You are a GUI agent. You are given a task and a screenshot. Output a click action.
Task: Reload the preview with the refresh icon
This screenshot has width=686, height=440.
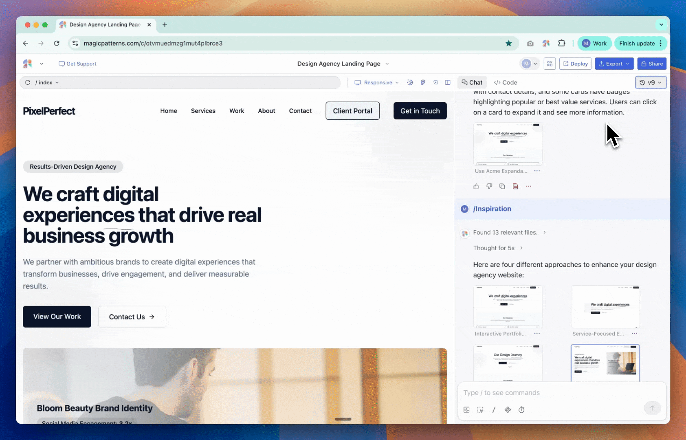pos(28,82)
